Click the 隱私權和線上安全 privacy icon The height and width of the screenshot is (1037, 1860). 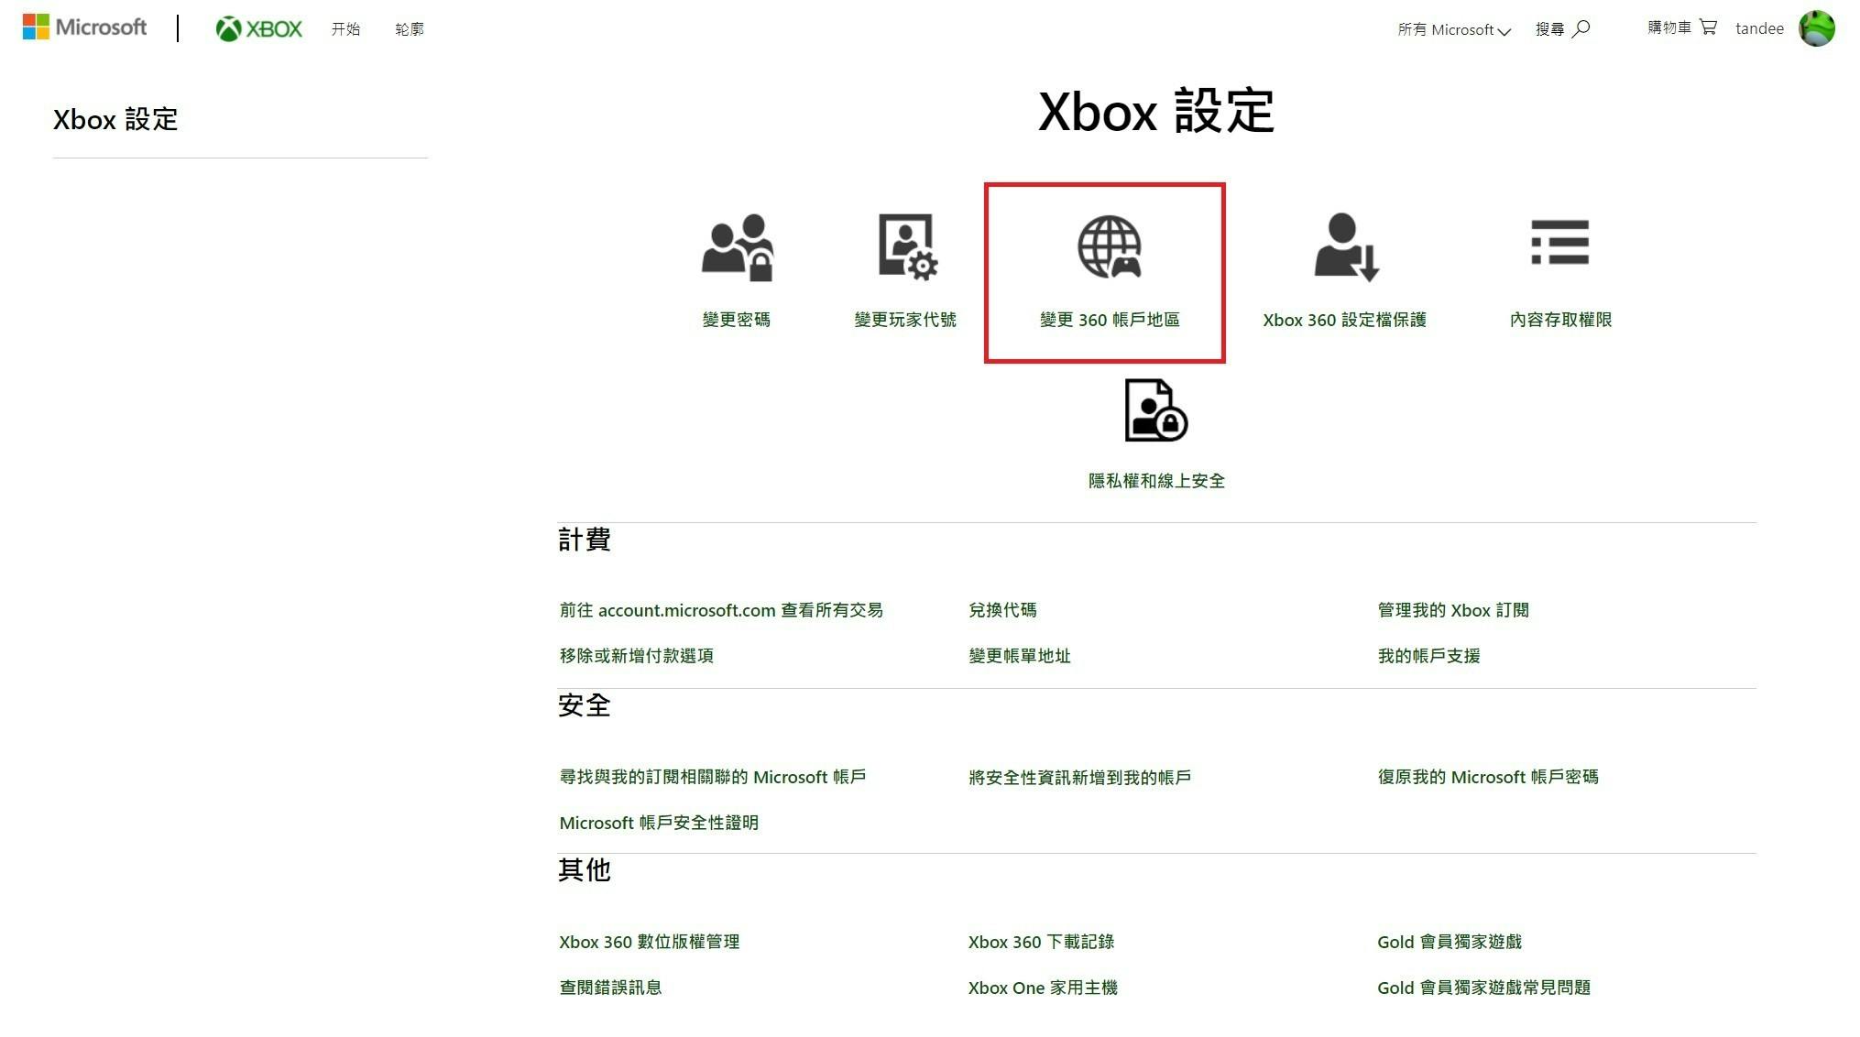(1155, 409)
